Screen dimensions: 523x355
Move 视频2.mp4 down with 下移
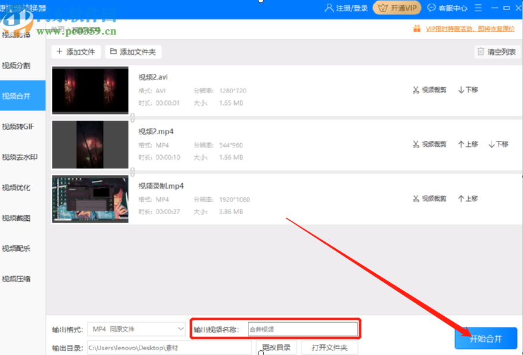[499, 144]
